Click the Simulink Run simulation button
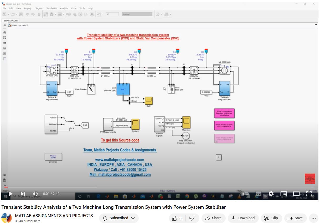The width and height of the screenshot is (320, 224). (80, 14)
